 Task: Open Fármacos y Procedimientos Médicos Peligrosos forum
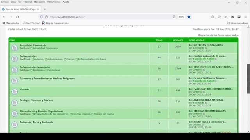[x=47, y=79]
